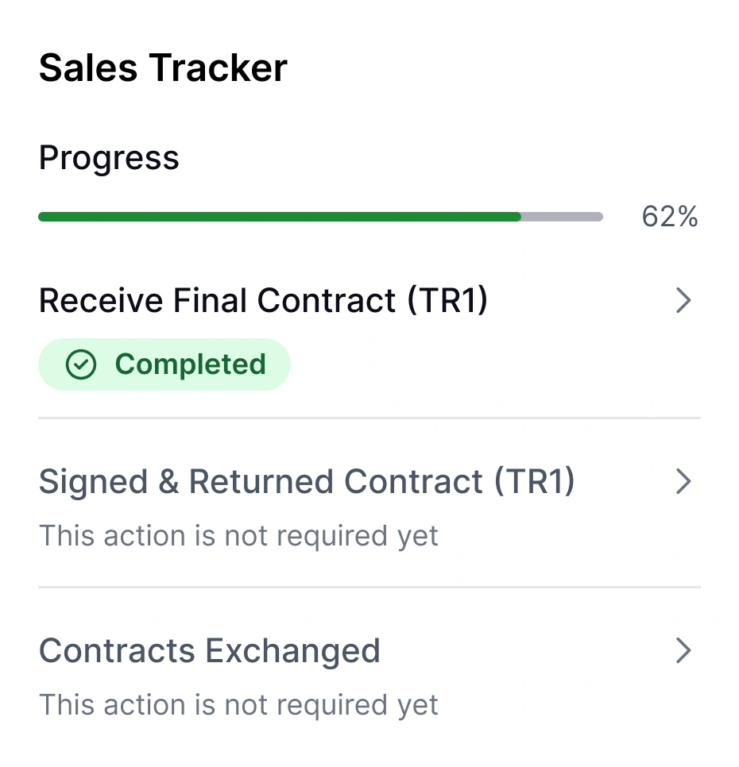Select the Completed status badge
The height and width of the screenshot is (767, 739).
164,364
